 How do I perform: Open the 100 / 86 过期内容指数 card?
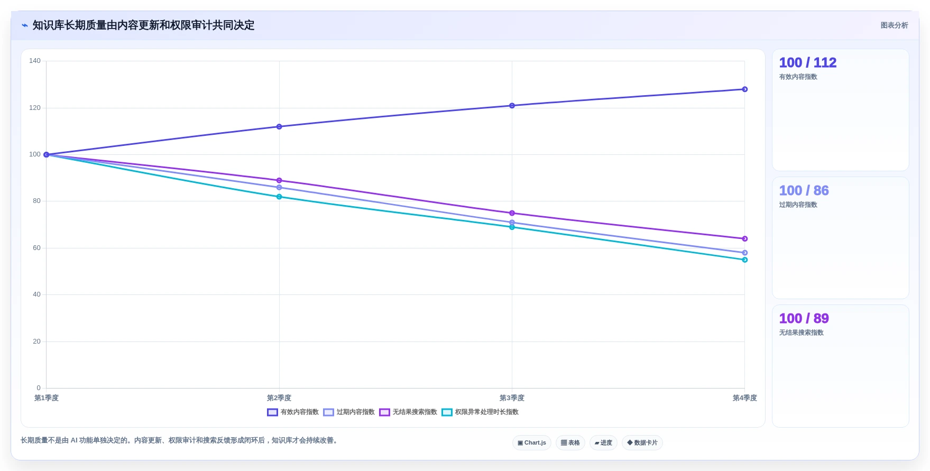[841, 238]
